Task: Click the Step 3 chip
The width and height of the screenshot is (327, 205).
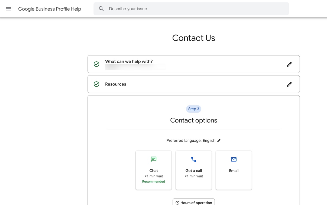Action: 193,109
